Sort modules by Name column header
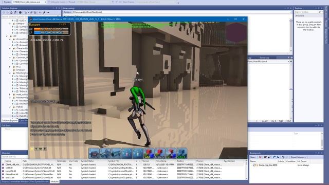 click(x=8, y=161)
